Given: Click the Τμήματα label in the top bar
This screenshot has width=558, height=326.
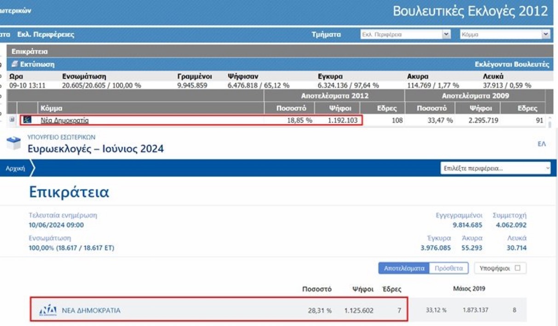Looking at the screenshot, I should (326, 34).
